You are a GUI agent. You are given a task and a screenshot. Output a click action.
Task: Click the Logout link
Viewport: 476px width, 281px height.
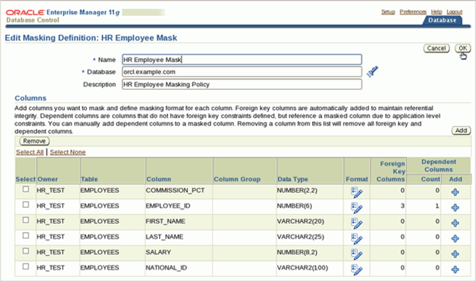(454, 12)
